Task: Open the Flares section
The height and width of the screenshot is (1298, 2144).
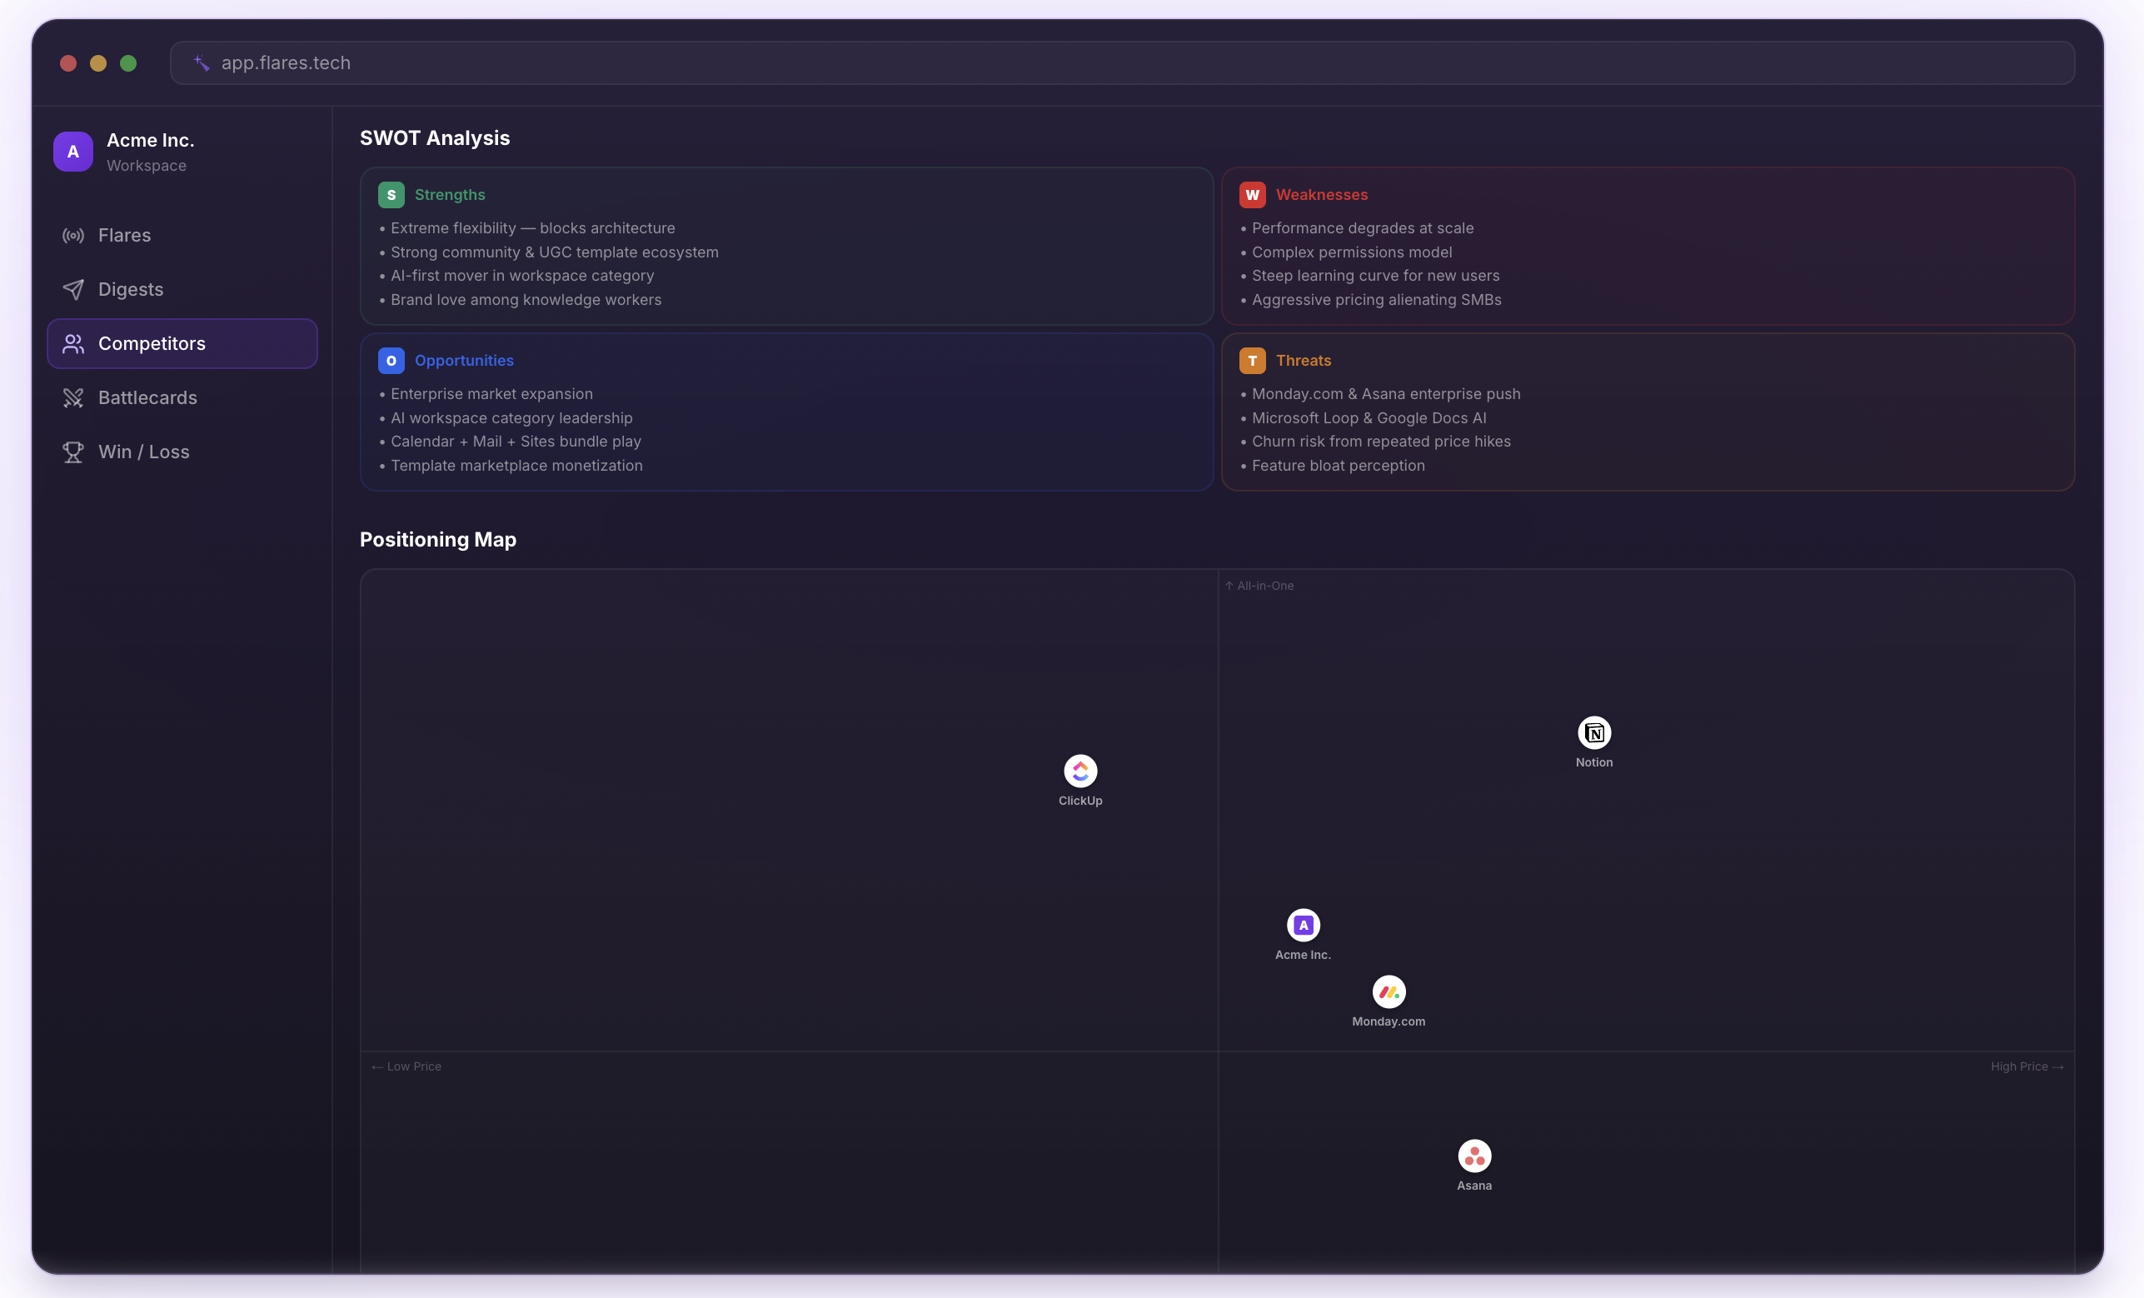Action: point(182,235)
